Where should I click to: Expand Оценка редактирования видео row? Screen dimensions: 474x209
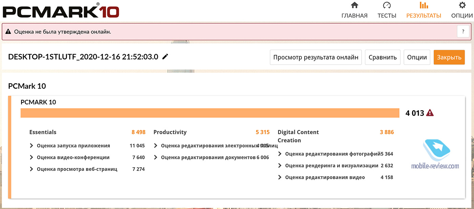(x=280, y=177)
